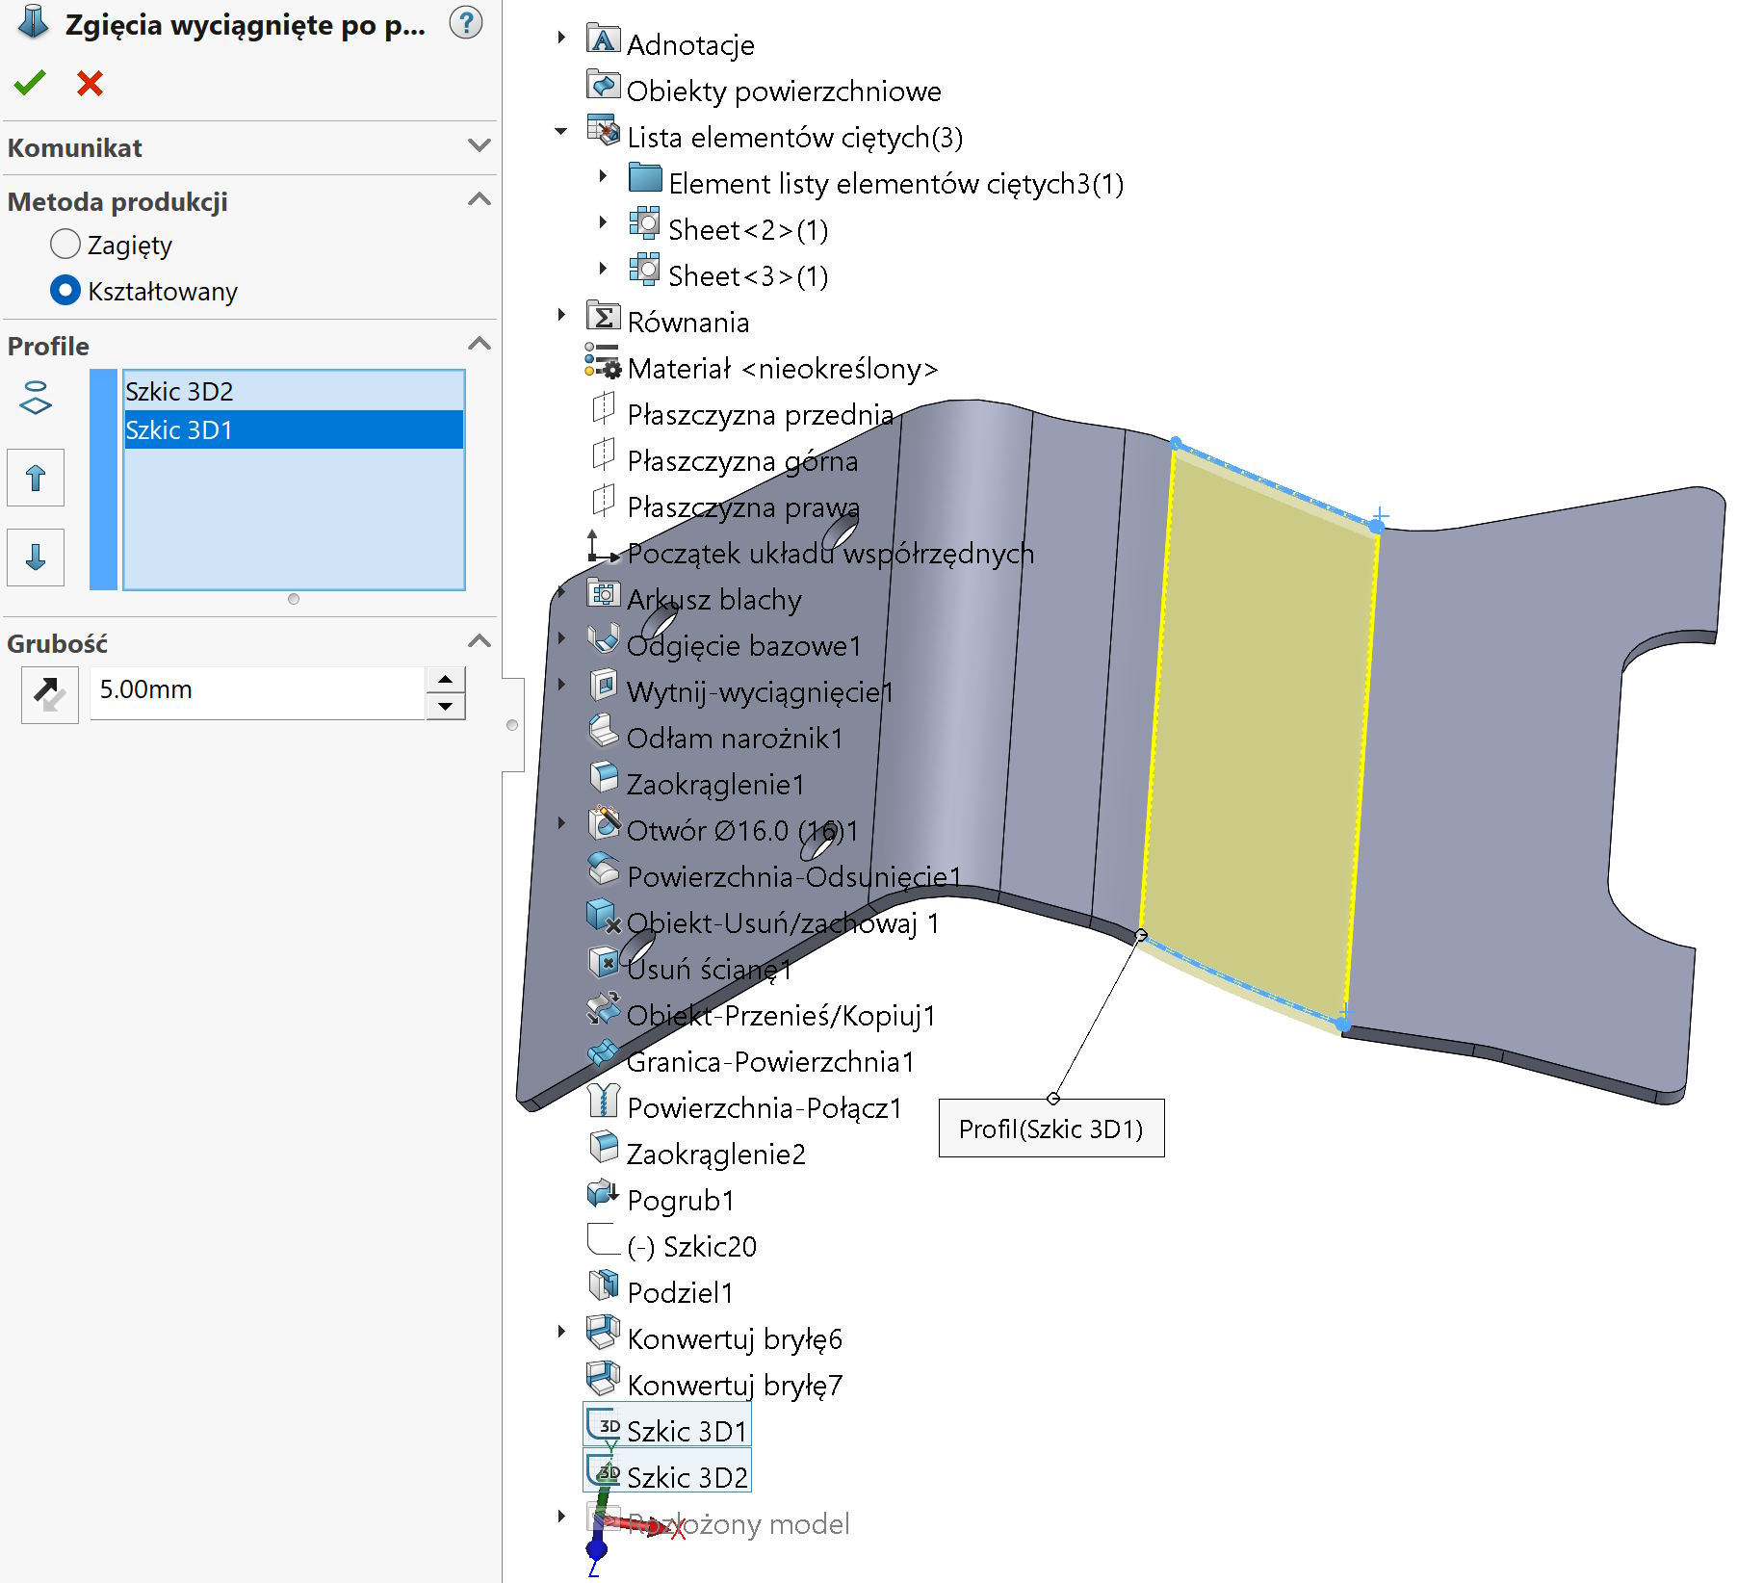1737x1583 pixels.
Task: Click the thickness 5.00mm input field
Action: (x=256, y=690)
